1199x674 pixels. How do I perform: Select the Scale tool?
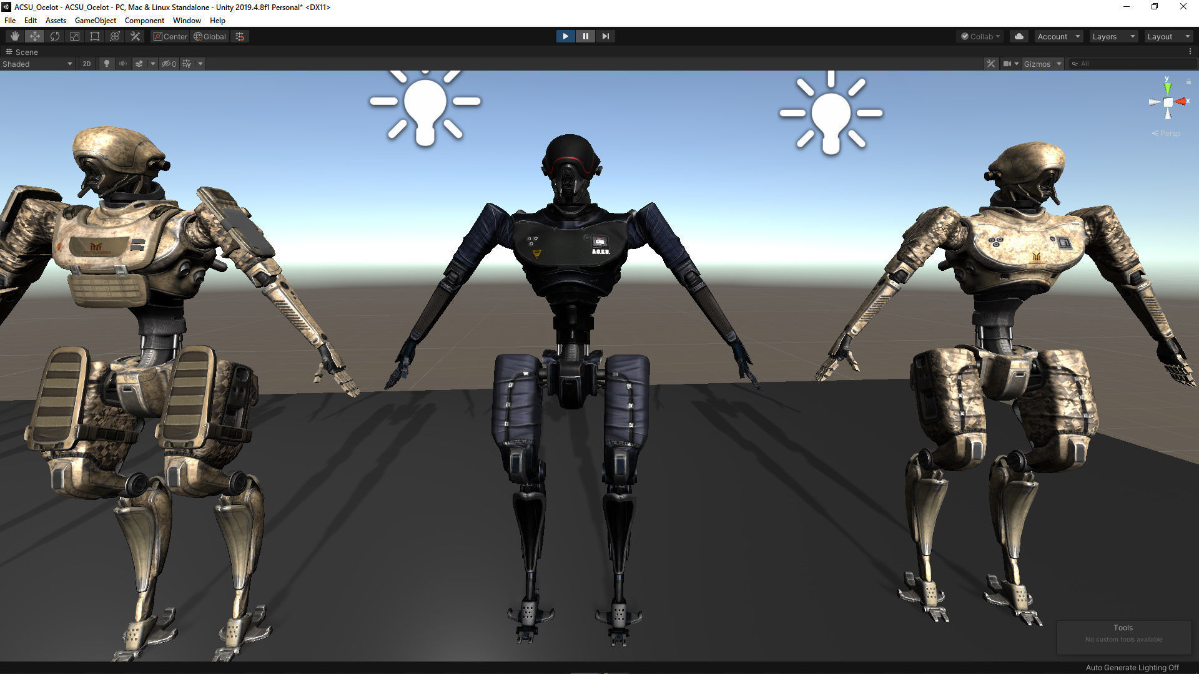click(75, 36)
